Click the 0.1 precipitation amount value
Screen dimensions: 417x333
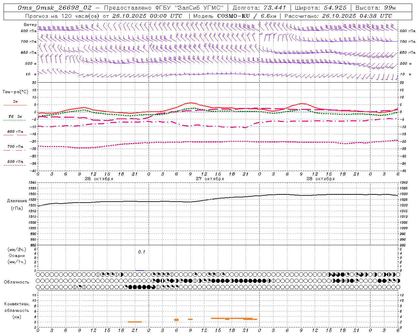click(141, 252)
